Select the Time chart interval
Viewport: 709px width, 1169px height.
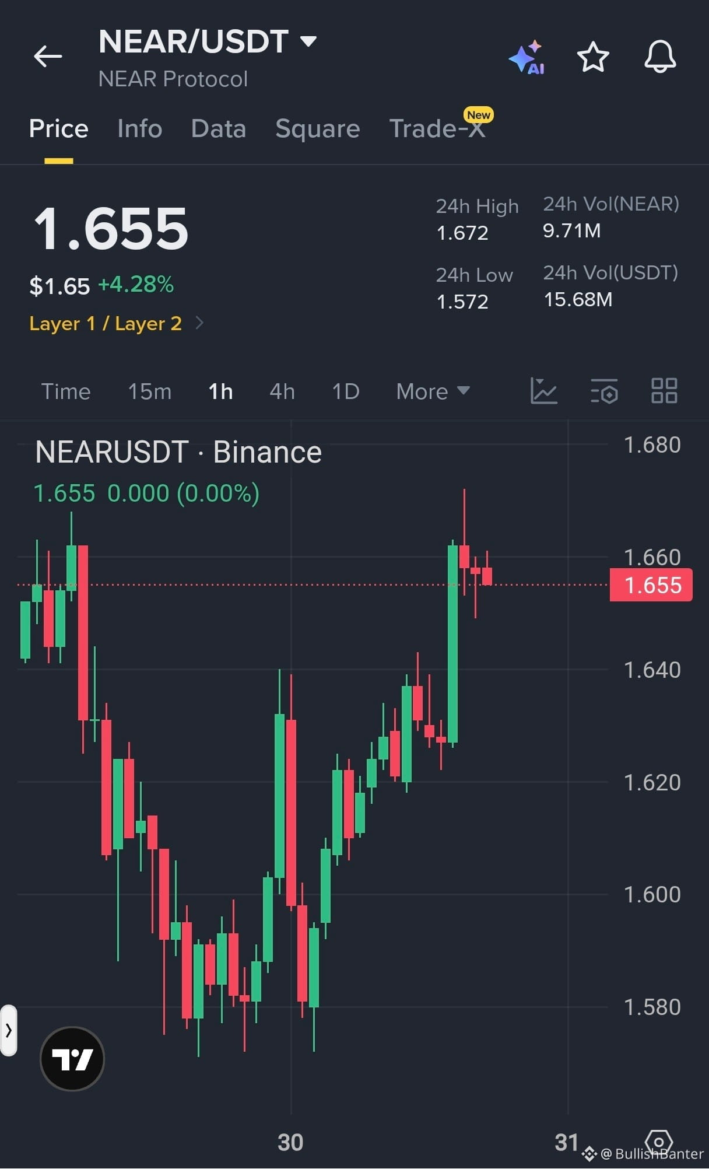point(66,391)
